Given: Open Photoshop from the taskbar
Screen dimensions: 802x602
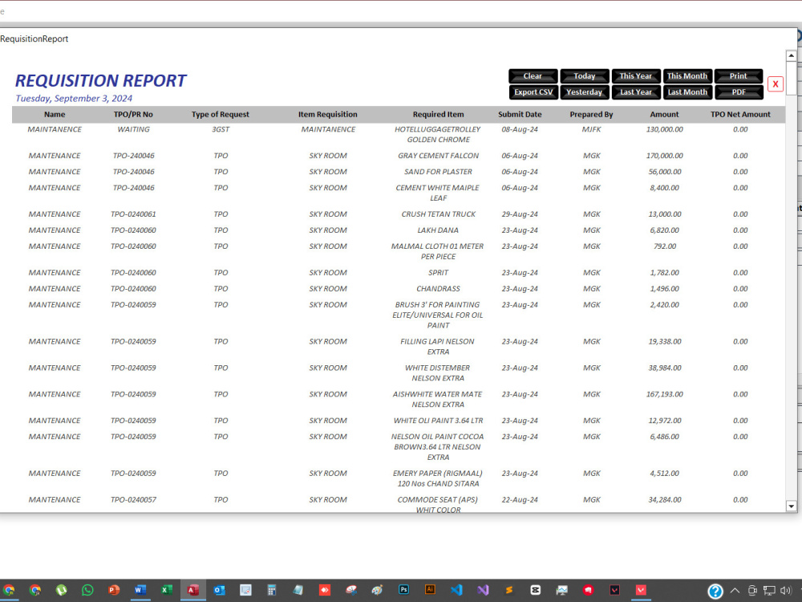Looking at the screenshot, I should pos(403,590).
